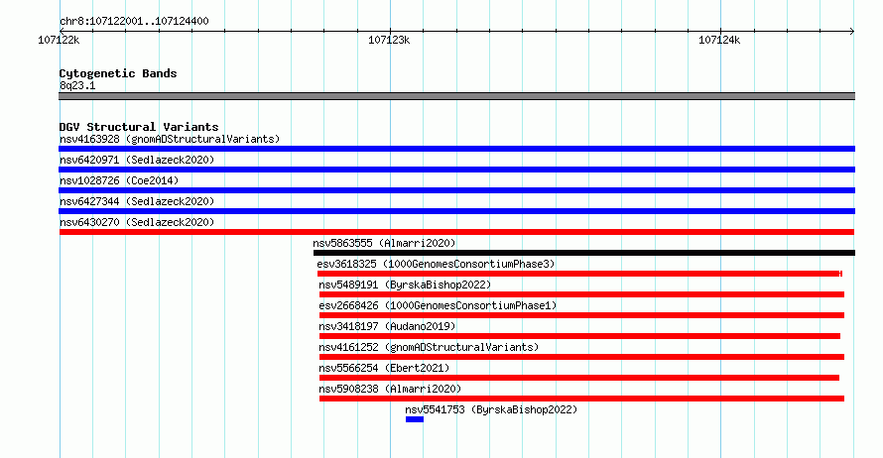Click the DGV Structural Variants track title
The width and height of the screenshot is (883, 458).
click(139, 127)
